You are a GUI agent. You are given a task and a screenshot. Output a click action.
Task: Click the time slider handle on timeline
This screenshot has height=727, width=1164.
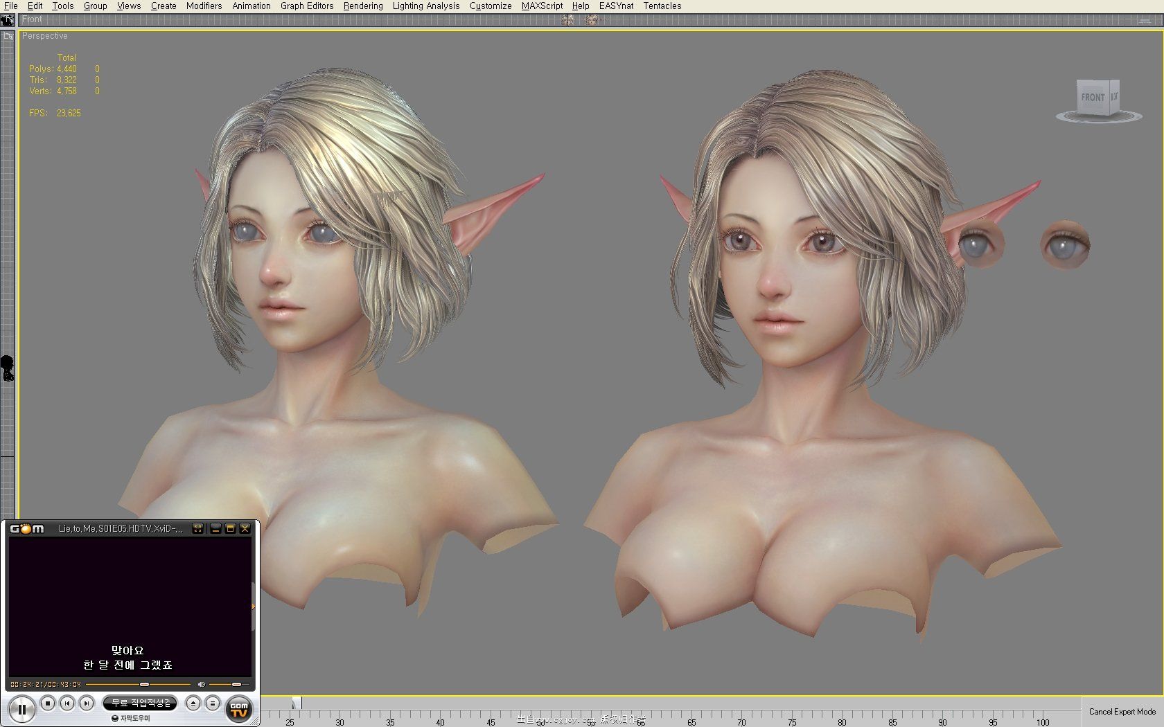[x=297, y=703]
